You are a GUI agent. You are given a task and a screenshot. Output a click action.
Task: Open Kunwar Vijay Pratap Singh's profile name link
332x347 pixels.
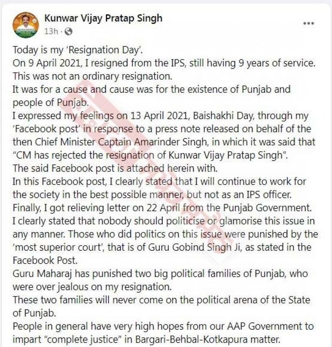click(103, 18)
